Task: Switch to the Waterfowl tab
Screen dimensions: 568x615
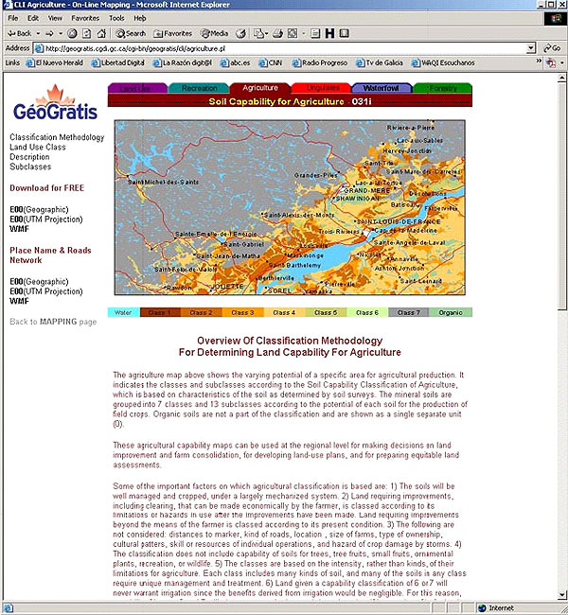Action: [382, 88]
